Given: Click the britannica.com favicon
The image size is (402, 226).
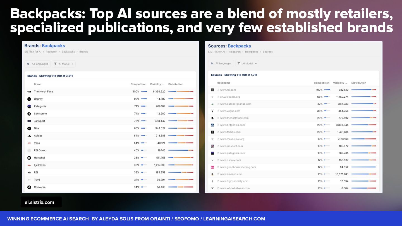Looking at the screenshot, I should 212,125.
